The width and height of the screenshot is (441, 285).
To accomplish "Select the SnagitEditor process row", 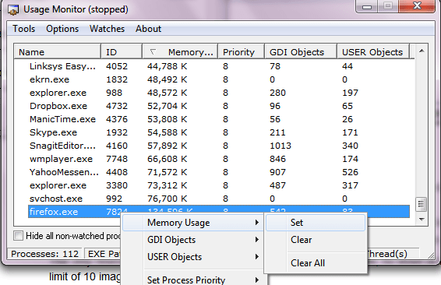I will click(x=219, y=146).
